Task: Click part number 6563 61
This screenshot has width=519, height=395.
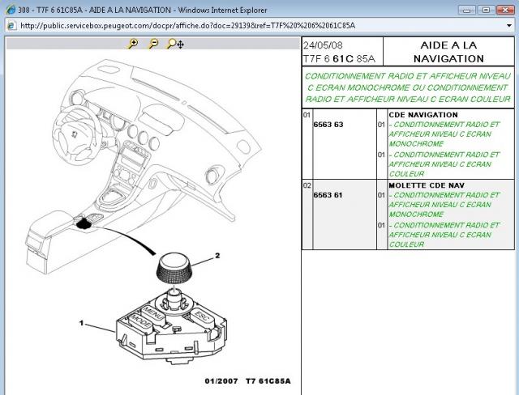Action: pos(328,195)
